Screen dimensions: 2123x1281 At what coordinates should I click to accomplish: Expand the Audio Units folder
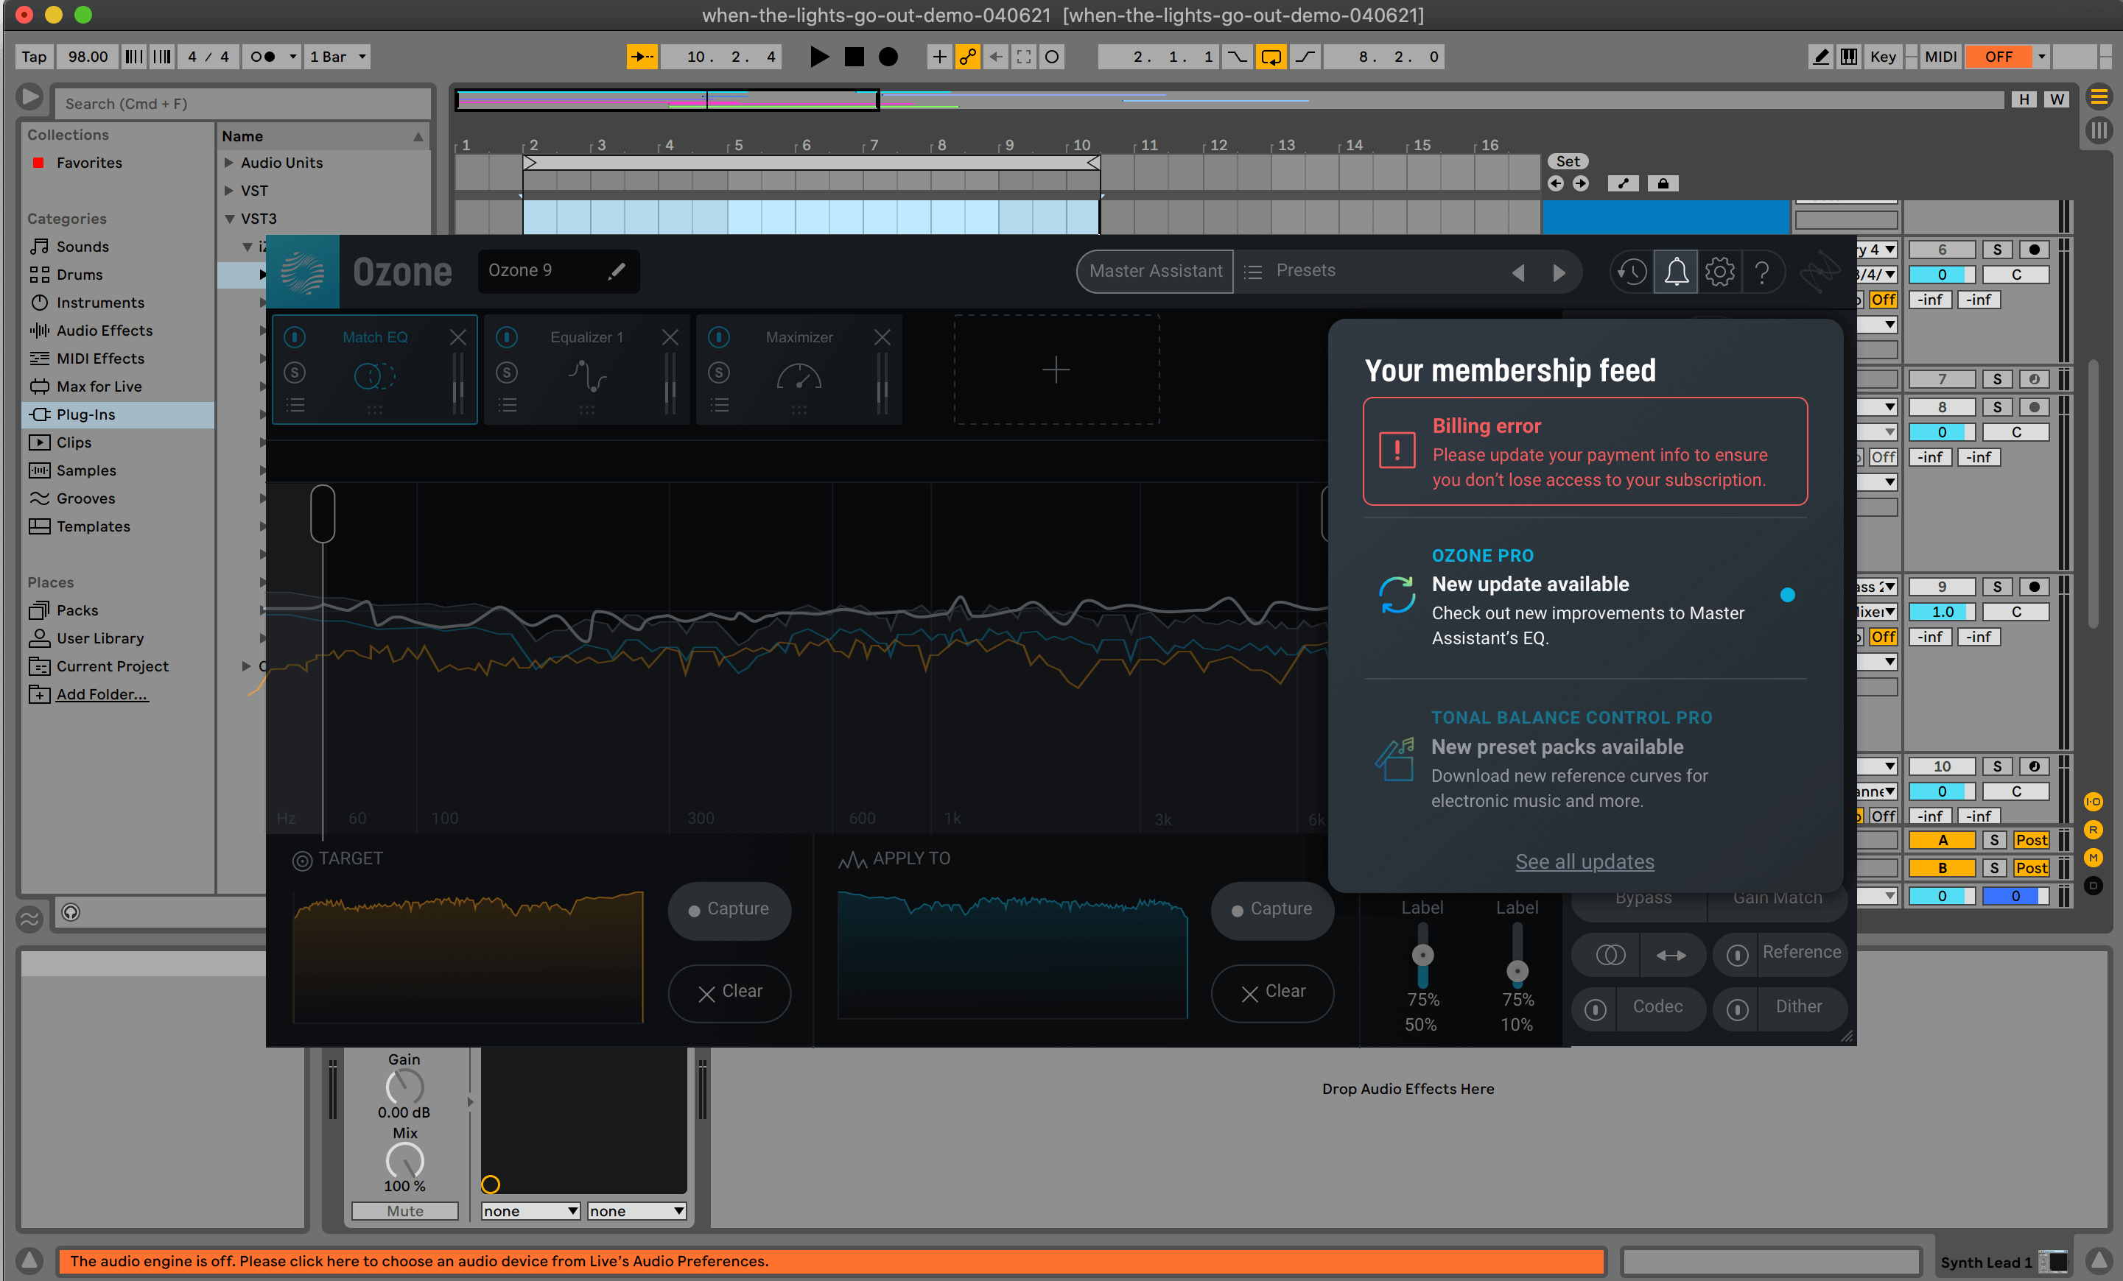pyautogui.click(x=229, y=163)
